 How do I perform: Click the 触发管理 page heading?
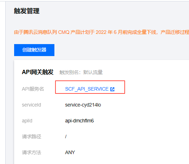[x=26, y=11]
